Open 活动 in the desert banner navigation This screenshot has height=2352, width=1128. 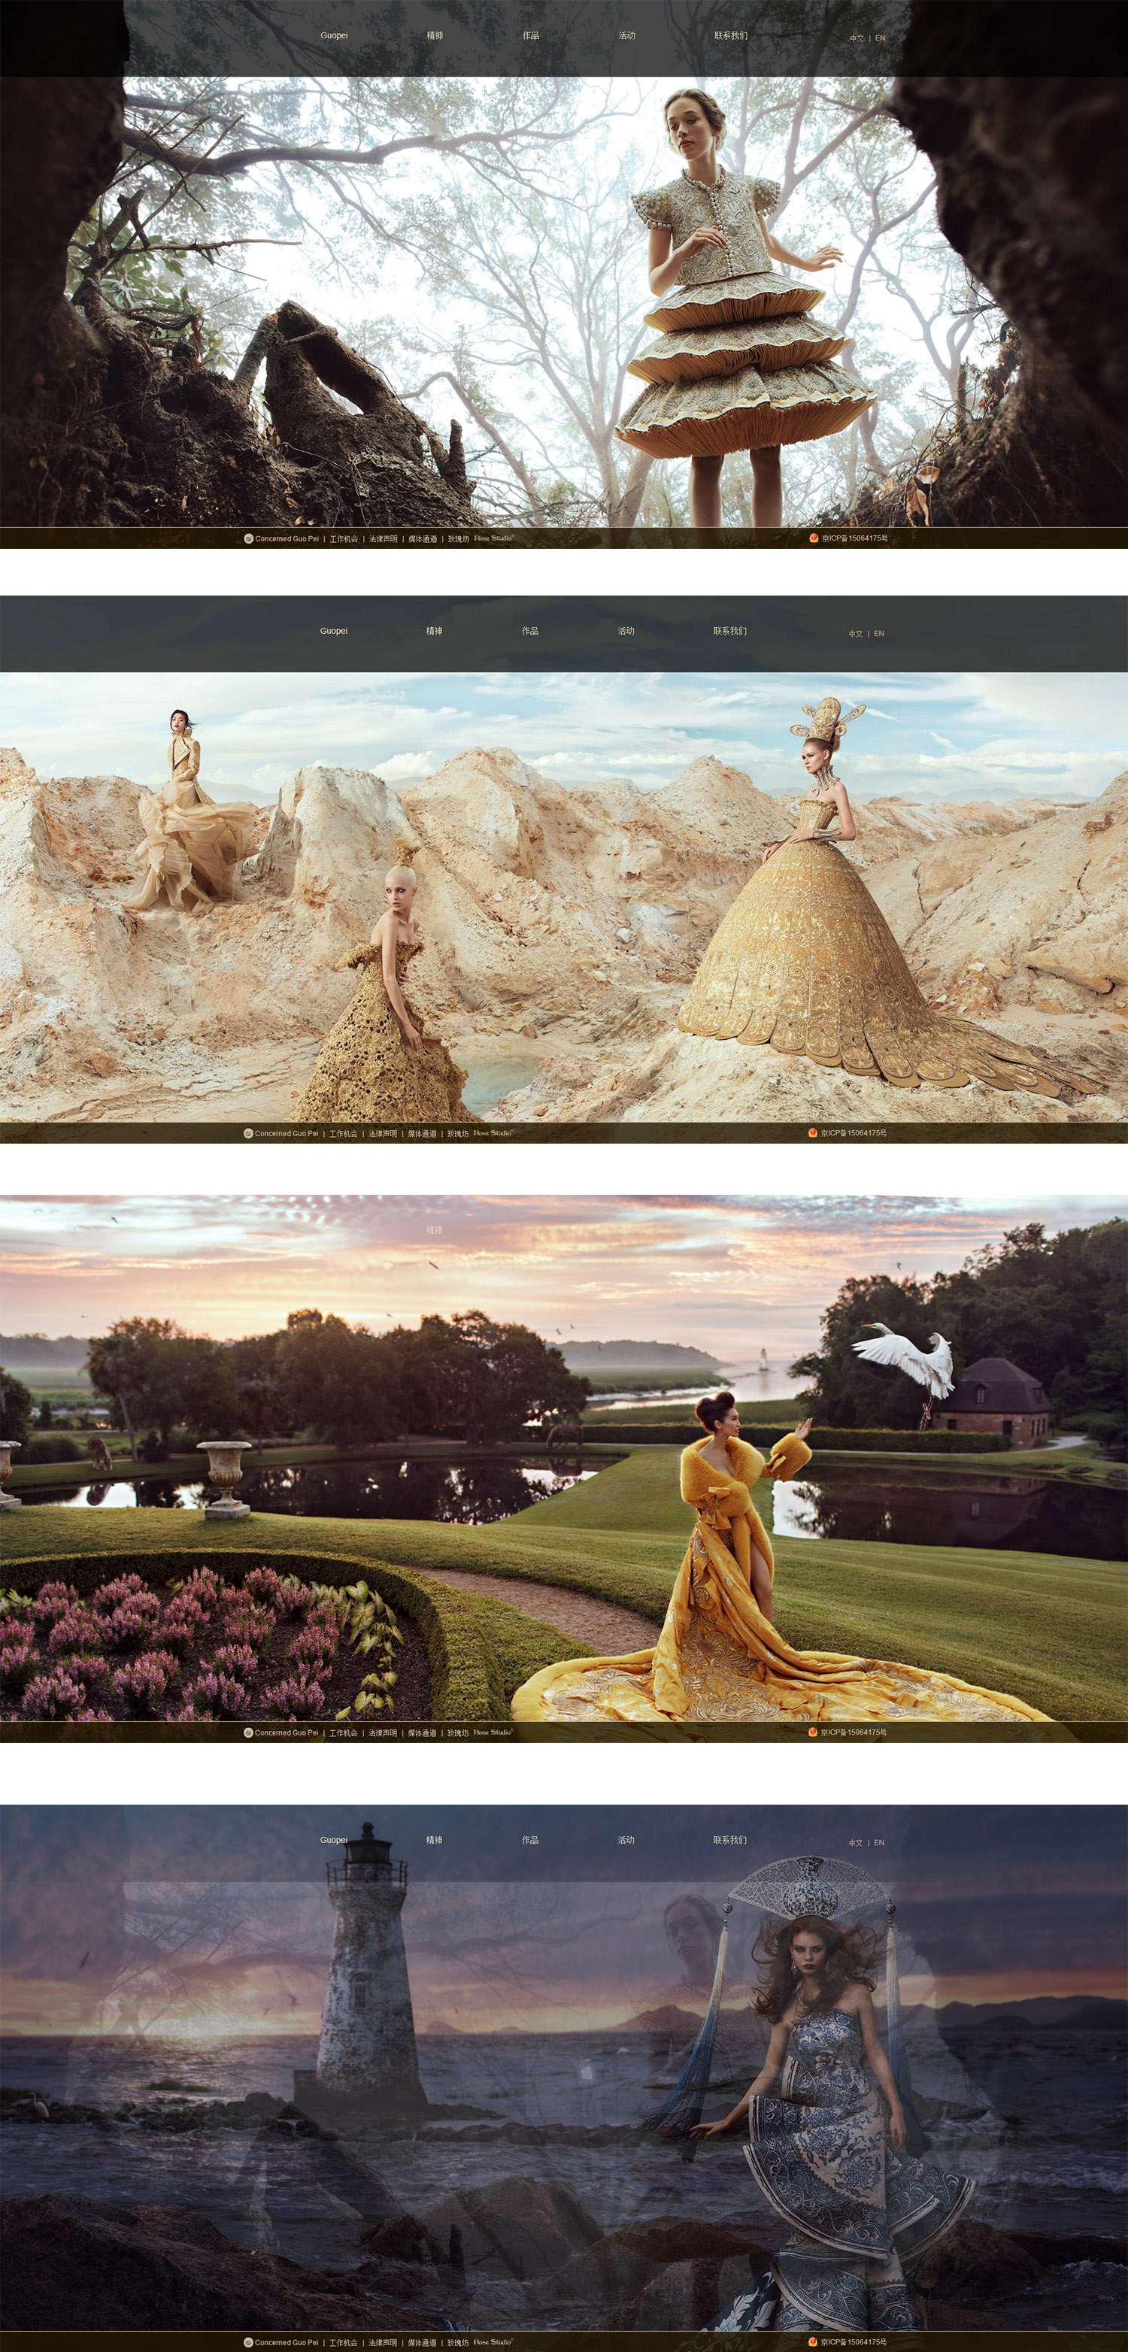626,631
